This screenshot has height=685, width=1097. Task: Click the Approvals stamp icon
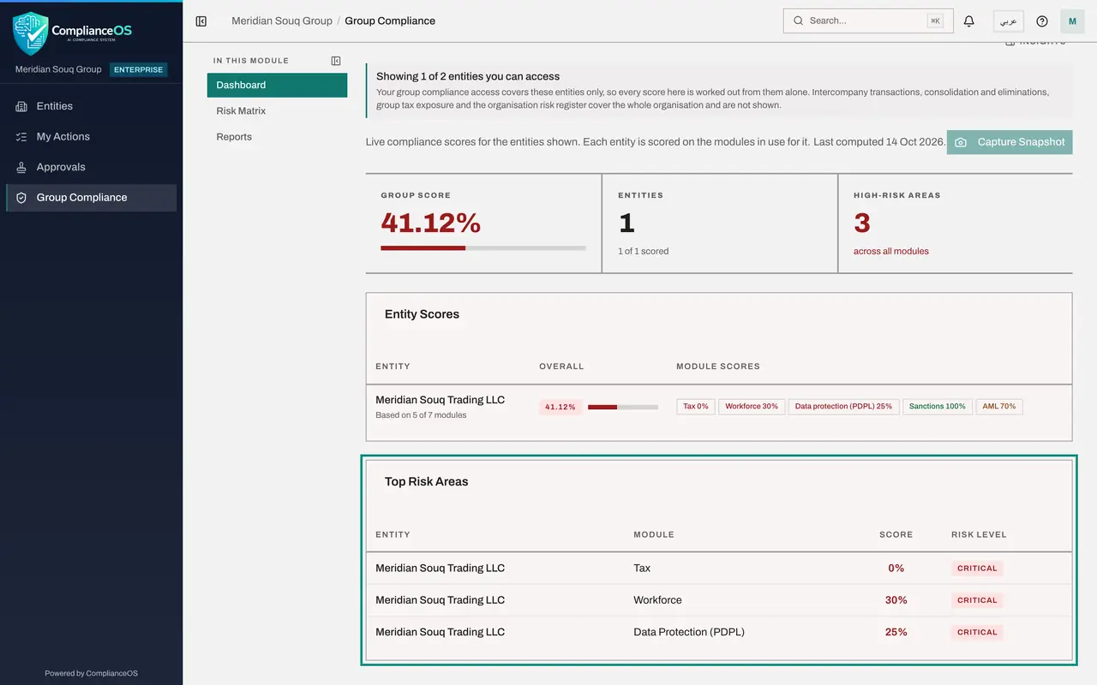point(21,167)
